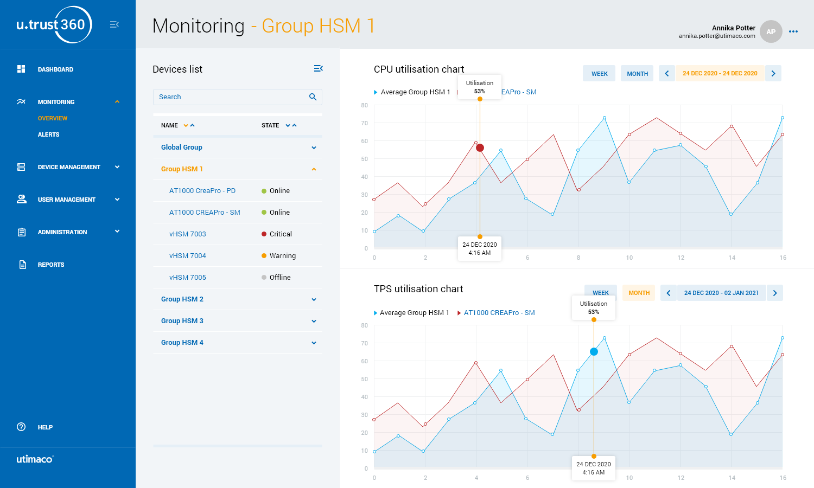Toggle the Average Group HSM 1 series in the TPS chart legend
The width and height of the screenshot is (814, 488).
tap(411, 313)
